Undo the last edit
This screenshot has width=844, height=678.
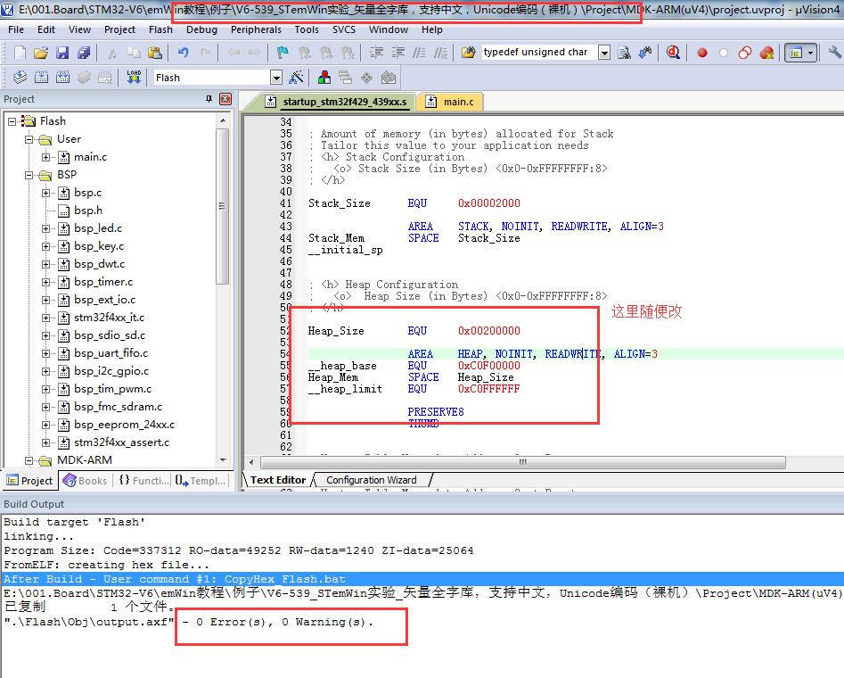[x=184, y=53]
